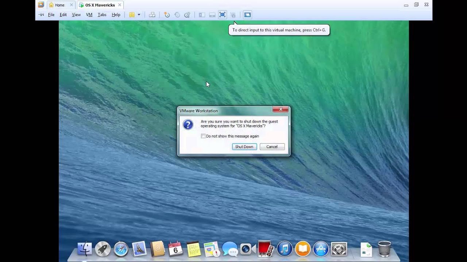Enter full screen mode toolbar icon
This screenshot has height=262, width=467.
[x=222, y=15]
